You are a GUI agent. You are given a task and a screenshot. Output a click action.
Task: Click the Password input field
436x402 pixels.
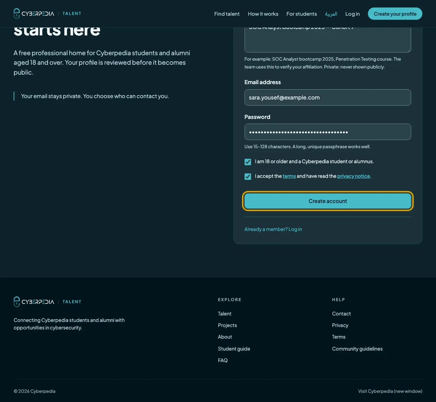tap(328, 132)
